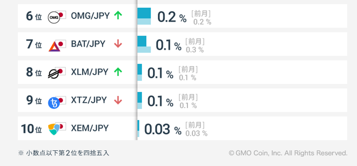The width and height of the screenshot is (357, 166).
Task: Click the OMG coin logo icon
Action: tap(54, 17)
